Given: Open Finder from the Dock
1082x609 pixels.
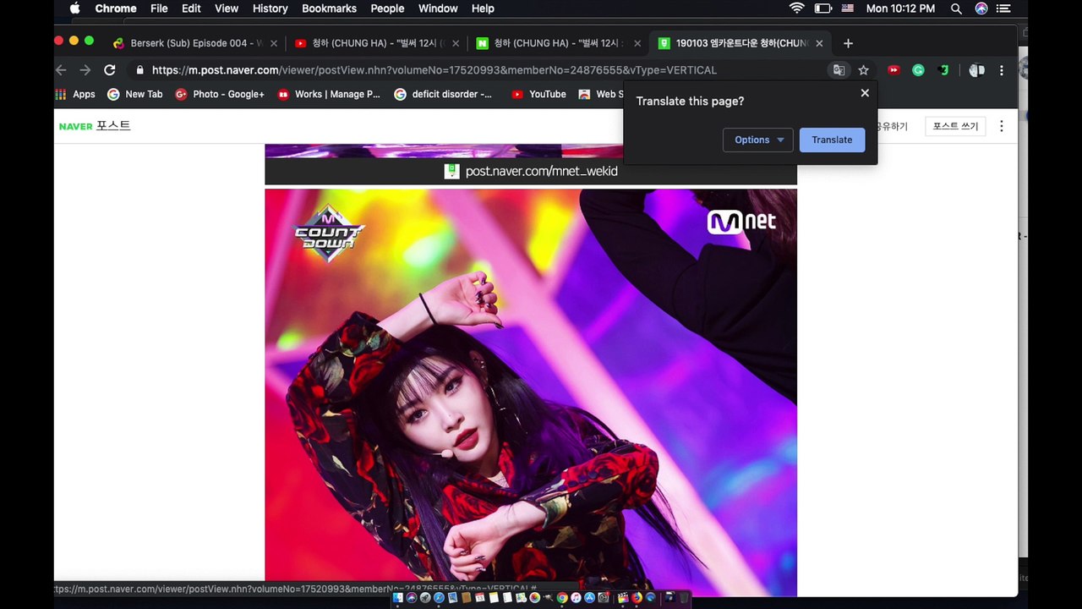Looking at the screenshot, I should 398,598.
